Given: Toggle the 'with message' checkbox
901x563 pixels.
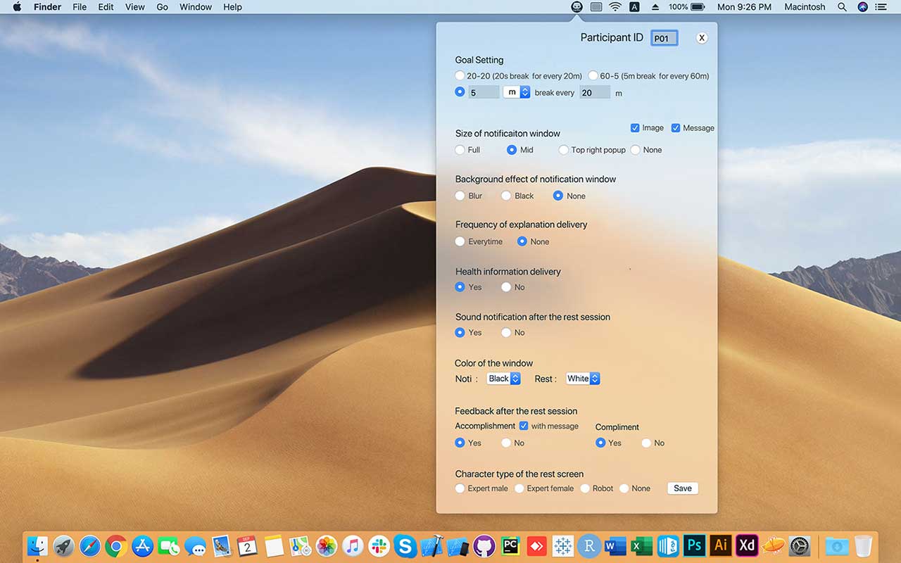Looking at the screenshot, I should tap(524, 426).
